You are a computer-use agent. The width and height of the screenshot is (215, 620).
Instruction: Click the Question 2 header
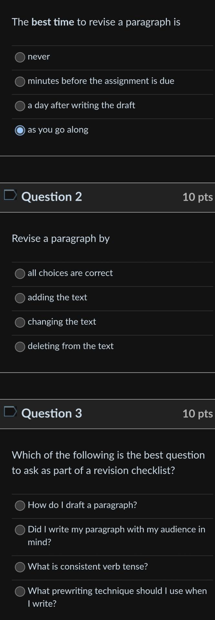click(x=52, y=196)
